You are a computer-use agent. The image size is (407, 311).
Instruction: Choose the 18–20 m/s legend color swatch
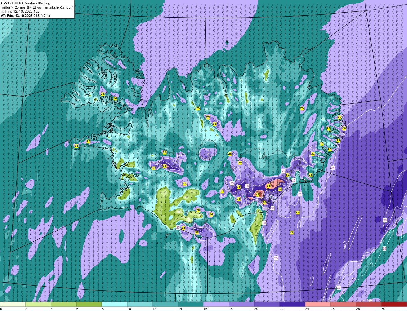[242, 304]
